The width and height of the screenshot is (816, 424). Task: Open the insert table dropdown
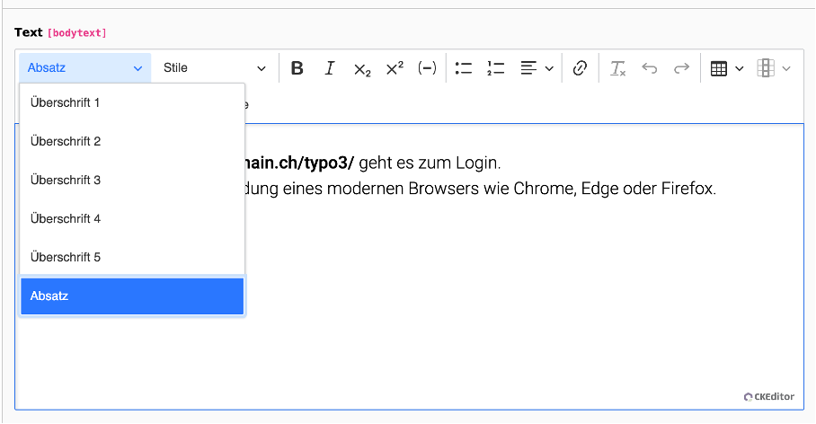[726, 68]
